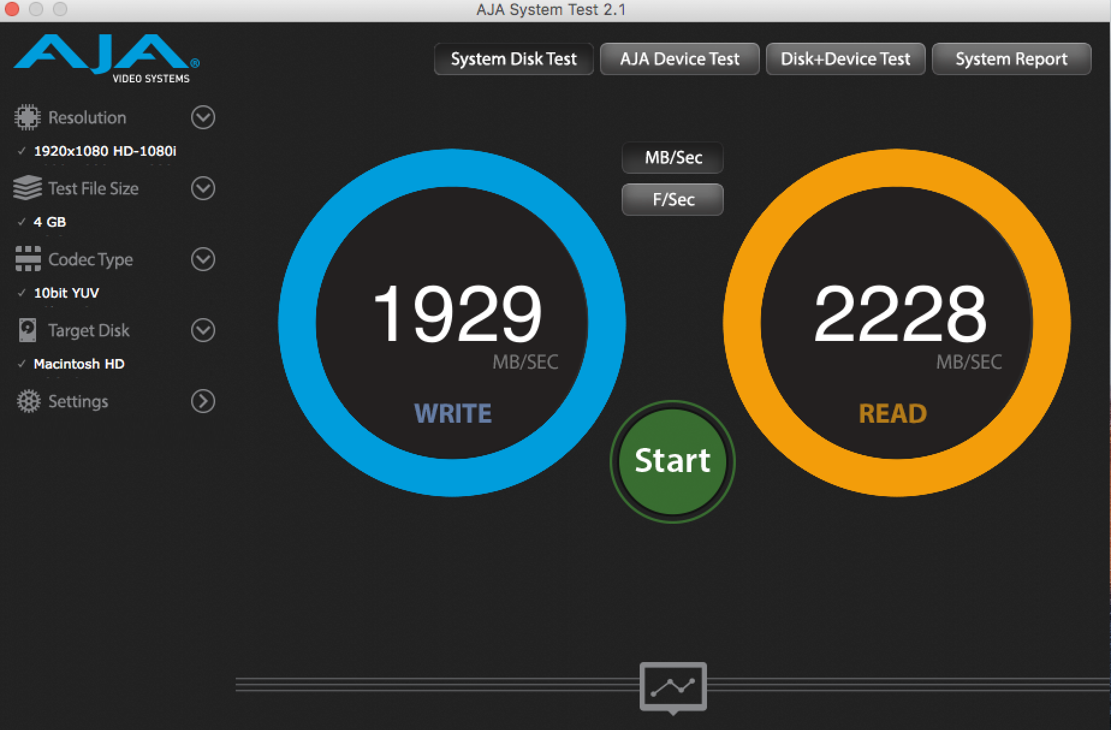Viewport: 1111px width, 730px height.
Task: Click the AJA System Test 2.1 title
Action: [551, 10]
